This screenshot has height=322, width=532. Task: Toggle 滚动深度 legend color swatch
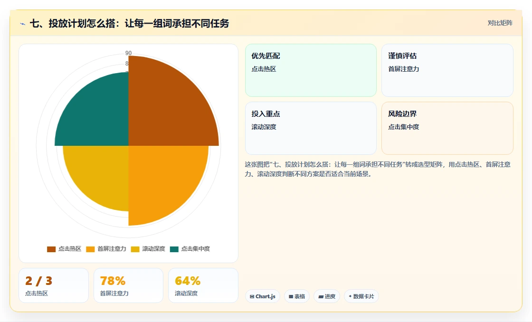(x=135, y=249)
